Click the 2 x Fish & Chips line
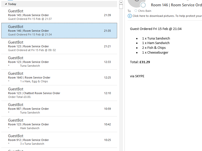Screen dimensions: 202x151 (154, 48)
